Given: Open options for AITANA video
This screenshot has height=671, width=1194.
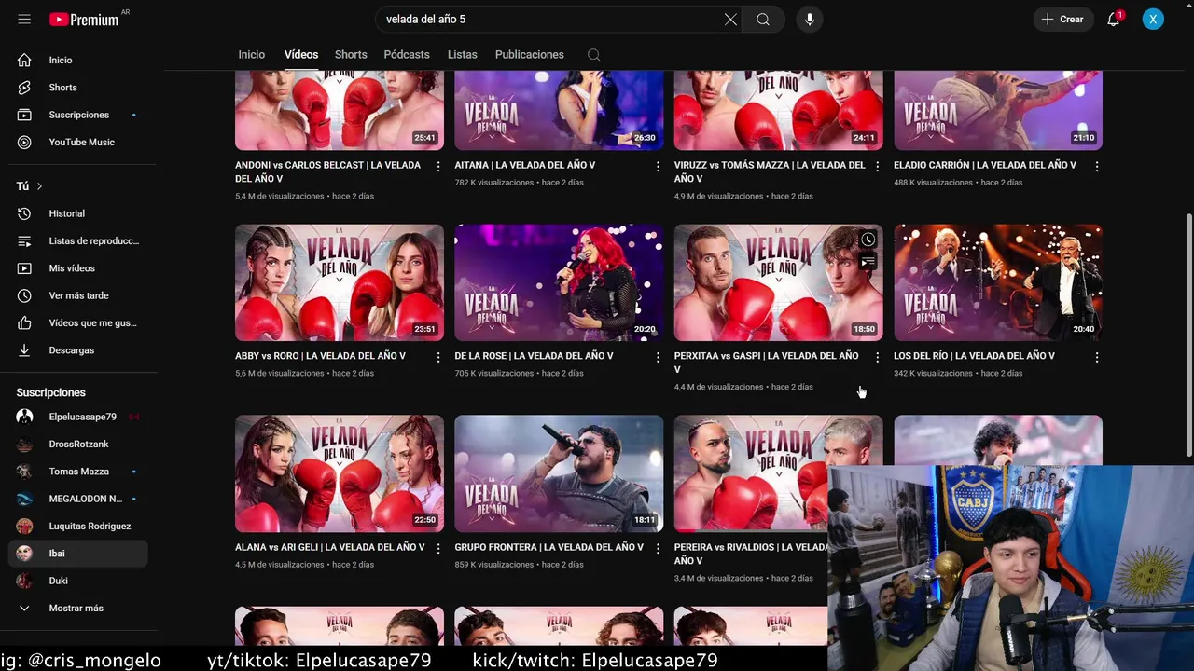Looking at the screenshot, I should point(658,166).
